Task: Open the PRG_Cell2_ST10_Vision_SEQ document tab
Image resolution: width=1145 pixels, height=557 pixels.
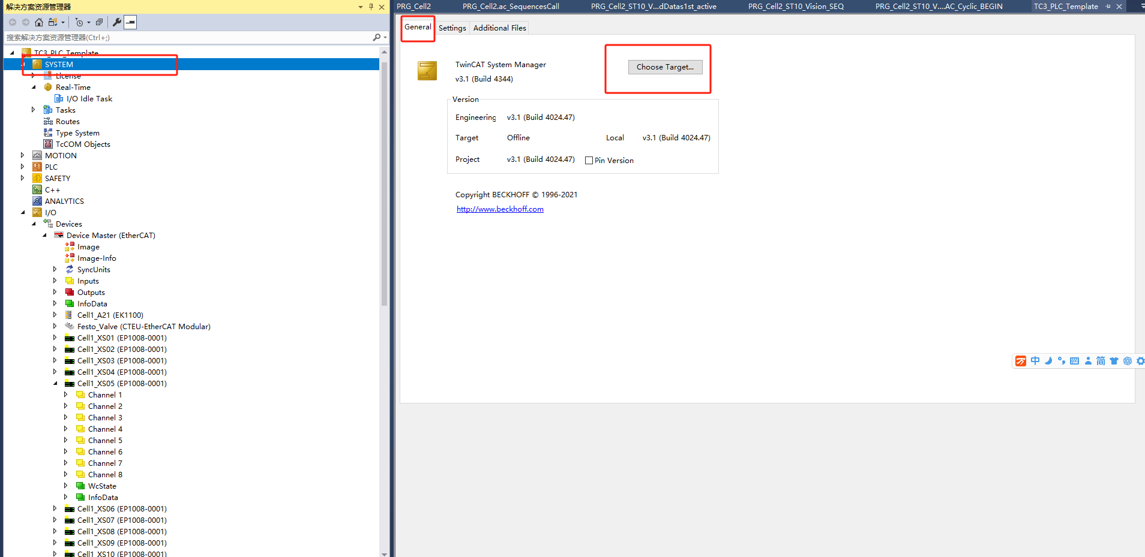Action: 796,7
